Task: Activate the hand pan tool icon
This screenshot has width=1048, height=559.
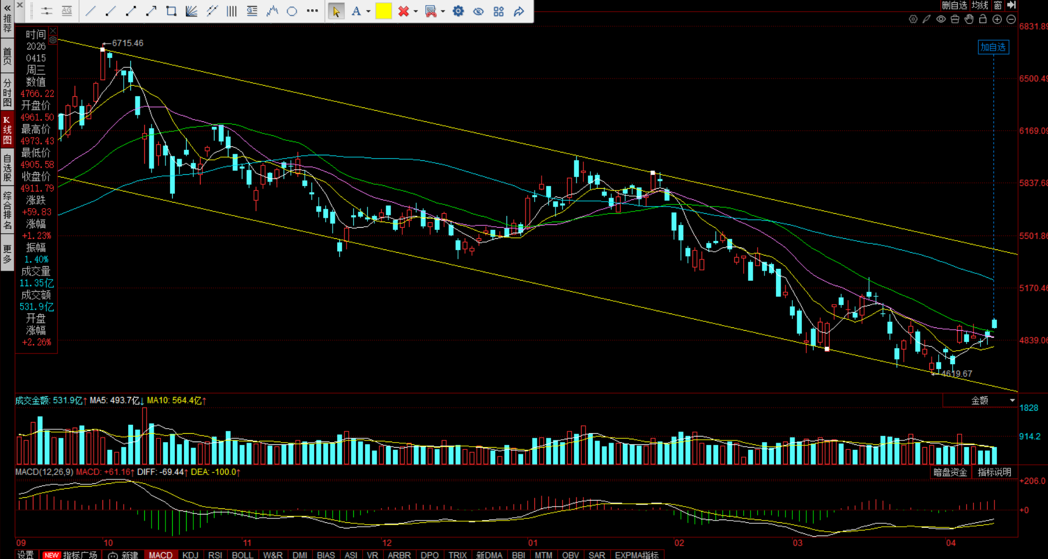Action: tap(969, 19)
